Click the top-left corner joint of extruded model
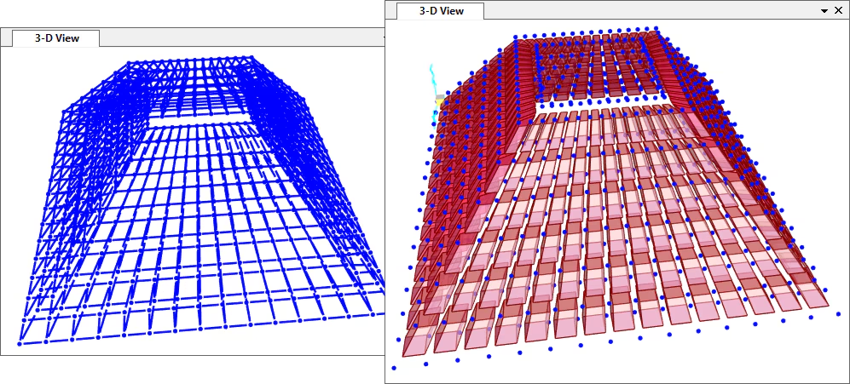The width and height of the screenshot is (850, 384). coord(517,37)
